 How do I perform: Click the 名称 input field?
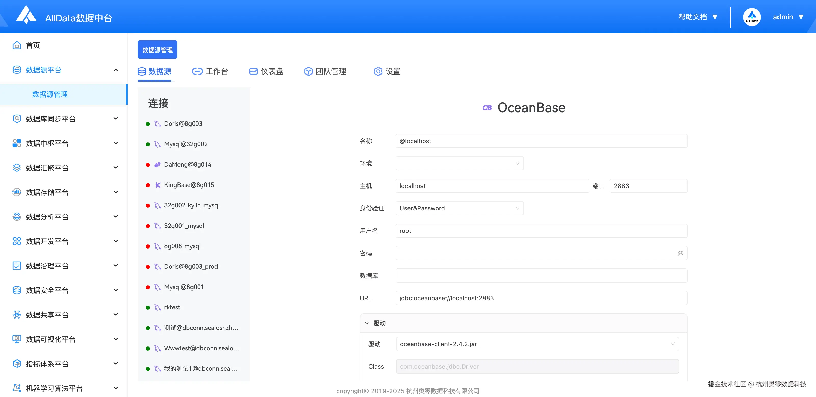541,141
